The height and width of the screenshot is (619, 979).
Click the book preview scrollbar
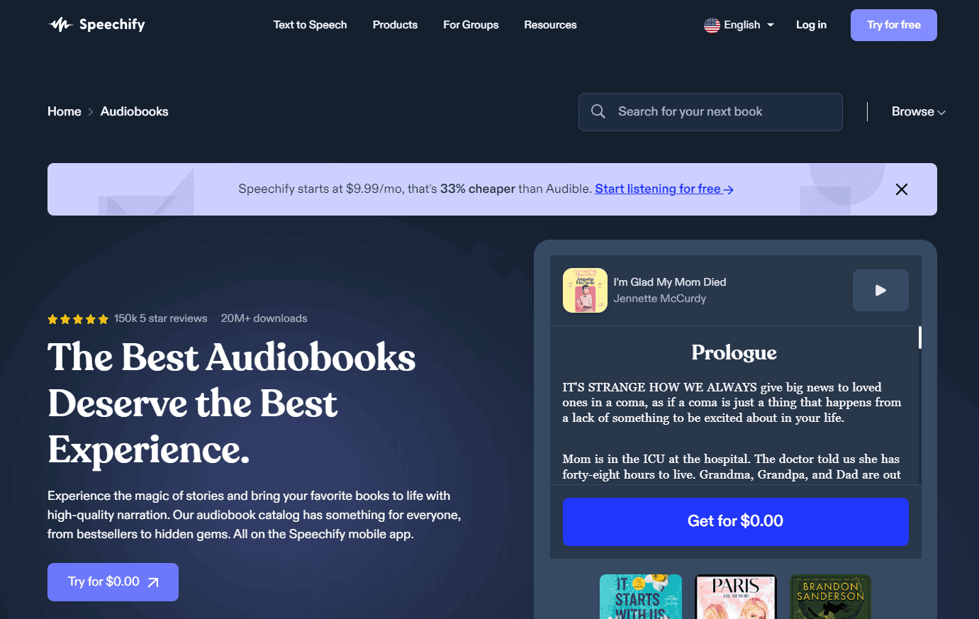919,338
